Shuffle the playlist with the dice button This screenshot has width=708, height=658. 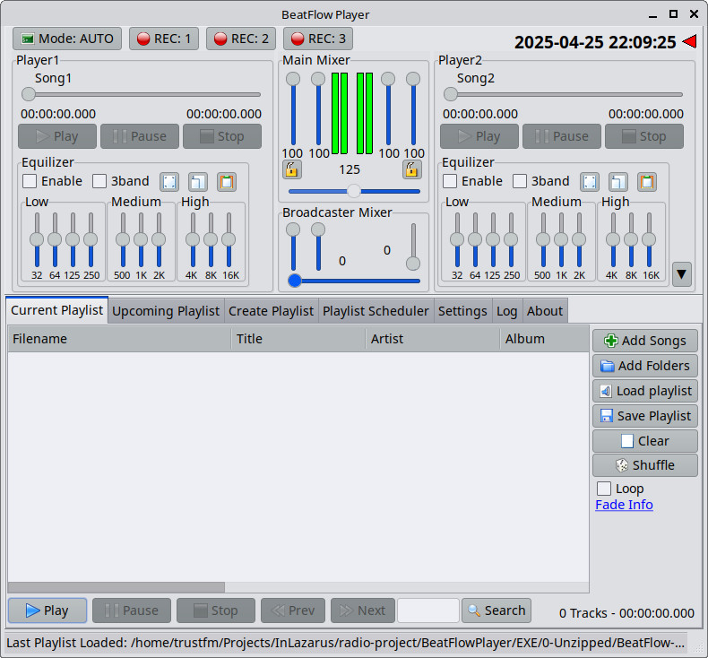click(644, 465)
